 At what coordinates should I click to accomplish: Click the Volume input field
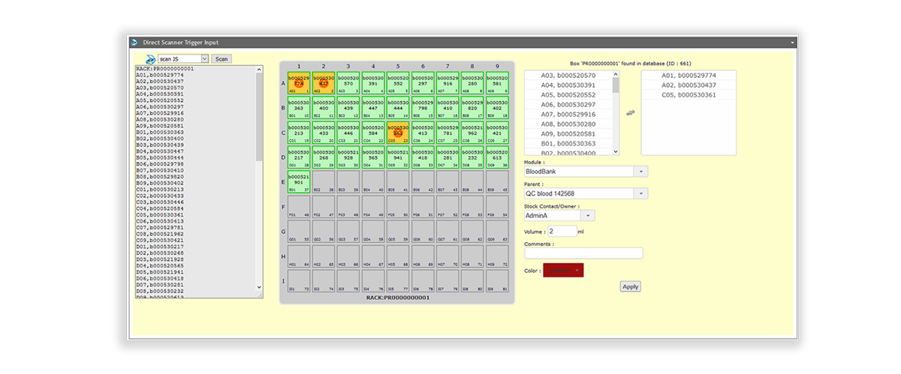562,232
